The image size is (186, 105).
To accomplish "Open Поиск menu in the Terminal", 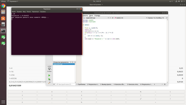I will coord(29,12).
